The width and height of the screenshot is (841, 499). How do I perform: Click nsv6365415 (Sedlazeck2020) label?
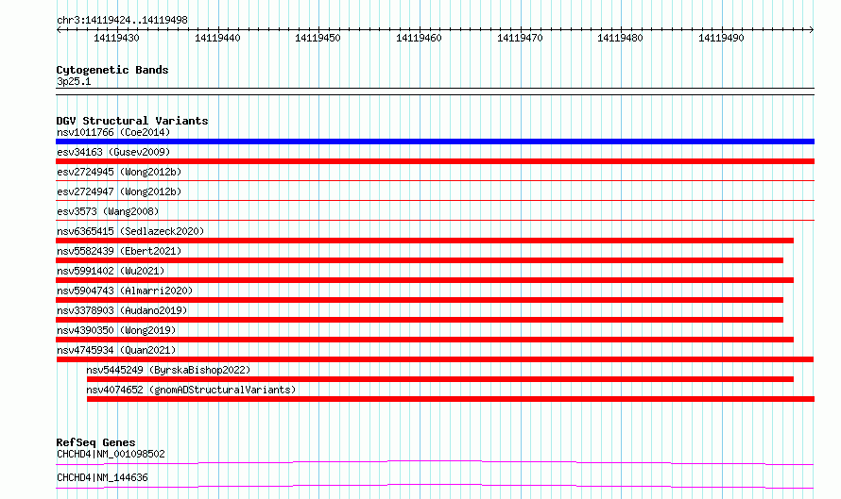pos(130,231)
